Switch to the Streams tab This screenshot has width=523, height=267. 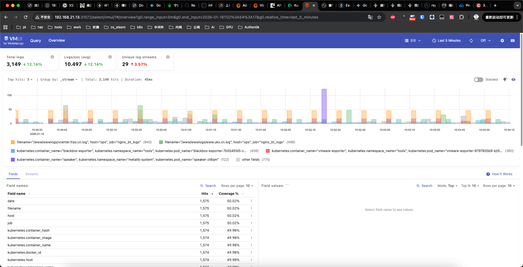32,174
